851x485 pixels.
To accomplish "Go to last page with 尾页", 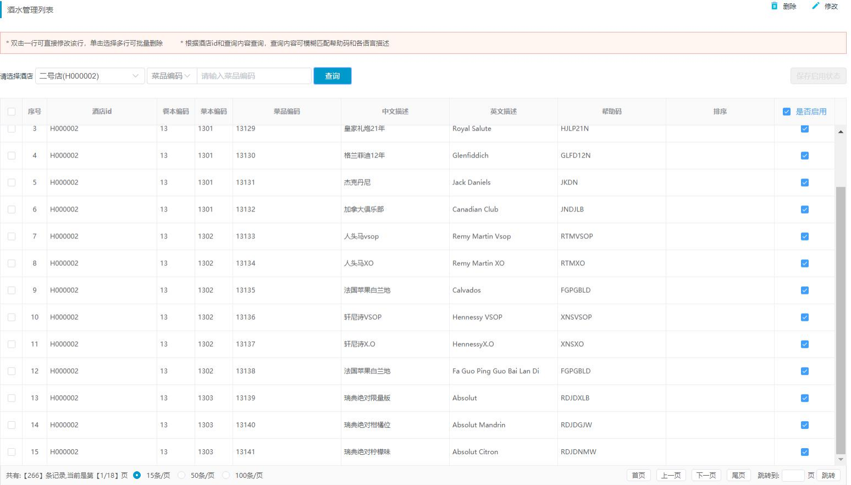I will click(x=738, y=475).
